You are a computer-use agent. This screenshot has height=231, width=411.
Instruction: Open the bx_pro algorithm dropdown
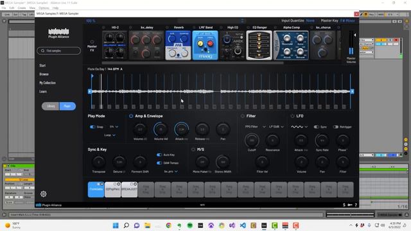click(171, 171)
